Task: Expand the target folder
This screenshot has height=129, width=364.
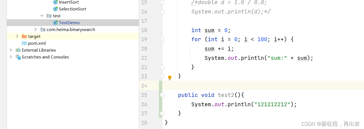Action: [x=17, y=37]
